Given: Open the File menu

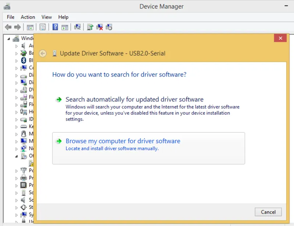Looking at the screenshot, I should 11,17.
